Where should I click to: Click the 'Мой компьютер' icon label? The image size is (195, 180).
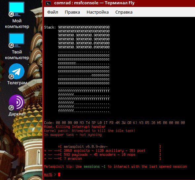(17, 24)
